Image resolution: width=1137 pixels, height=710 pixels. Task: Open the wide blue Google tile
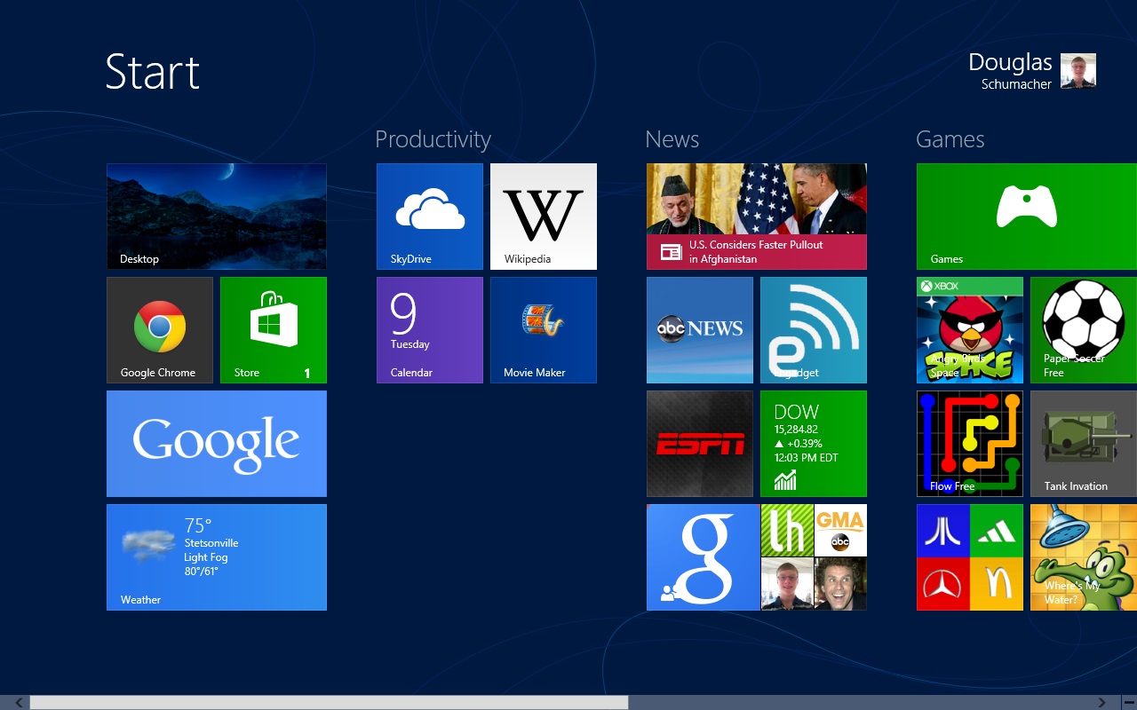(x=217, y=444)
